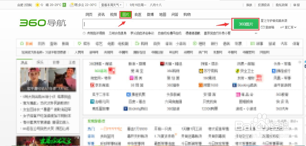Open the news thumbnail of man with cat

[x=48, y=80]
